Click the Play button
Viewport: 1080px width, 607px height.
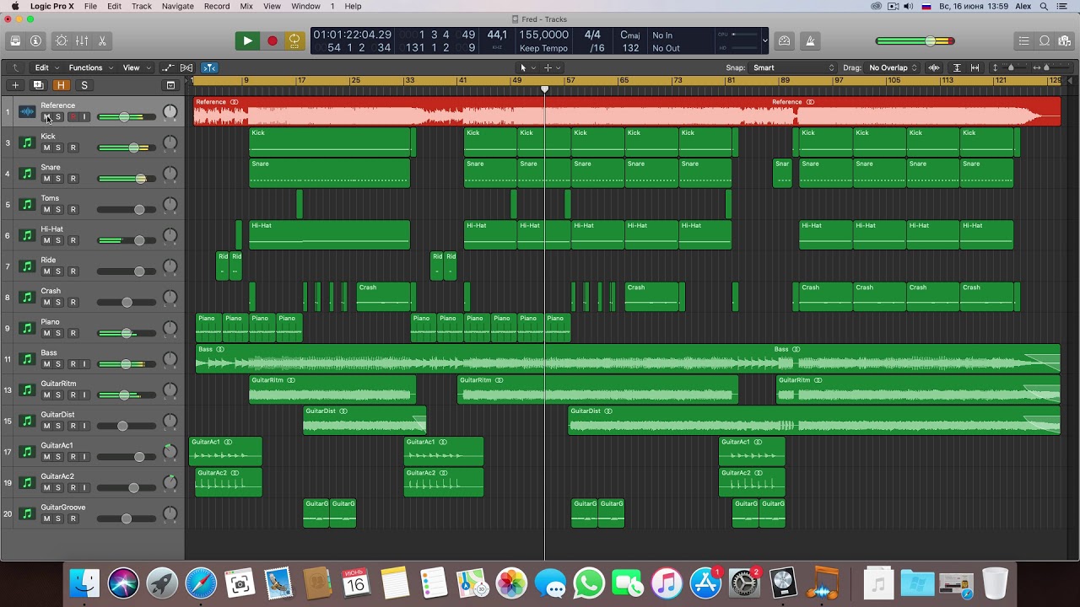(x=247, y=40)
